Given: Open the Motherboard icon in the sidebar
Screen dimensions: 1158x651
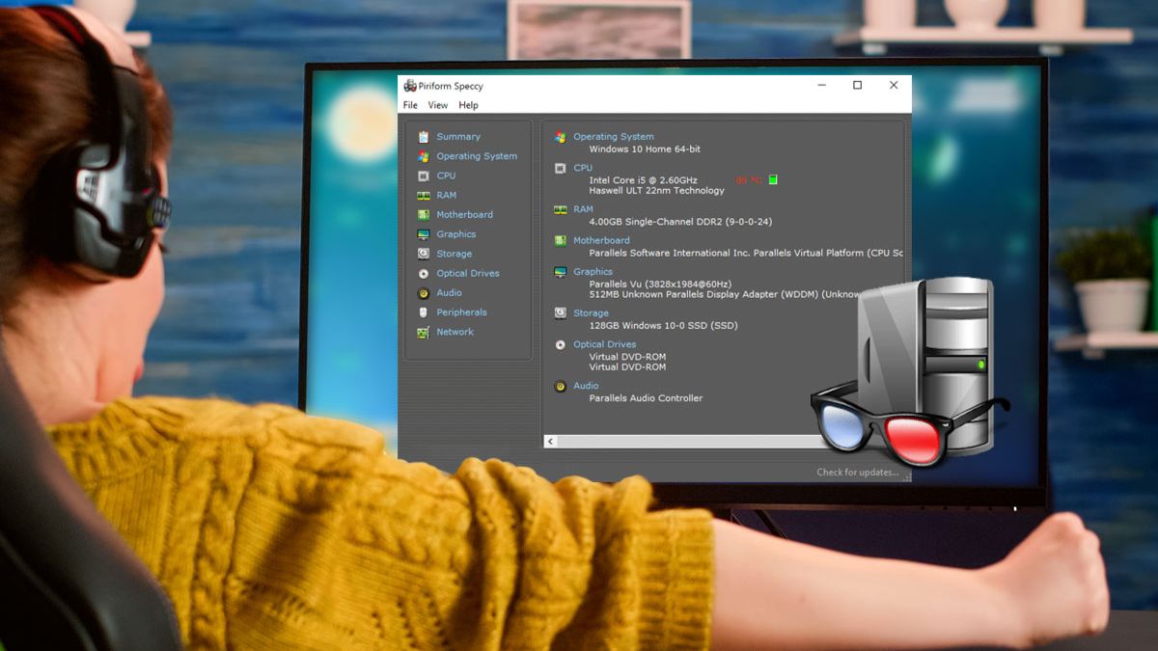Looking at the screenshot, I should coord(424,215).
